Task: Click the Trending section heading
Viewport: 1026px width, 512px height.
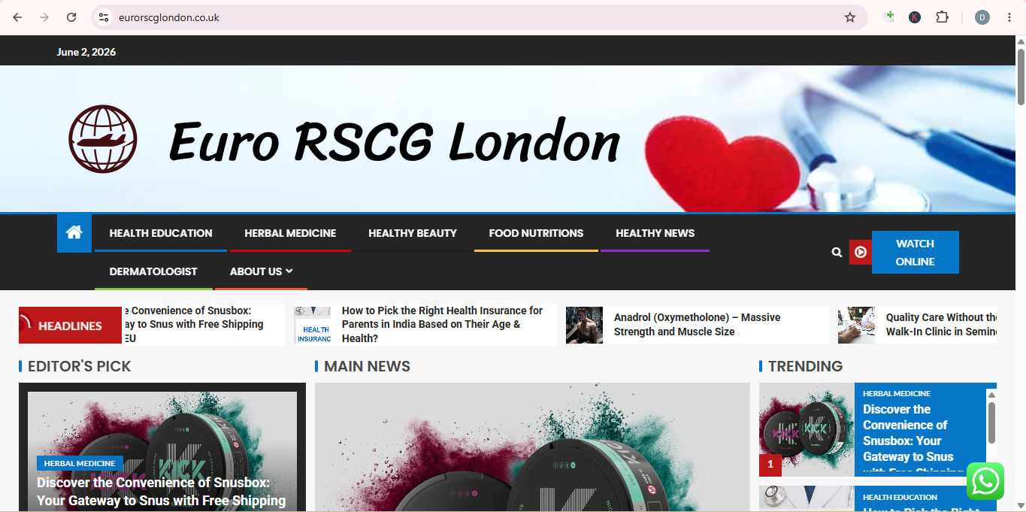Action: tap(805, 366)
